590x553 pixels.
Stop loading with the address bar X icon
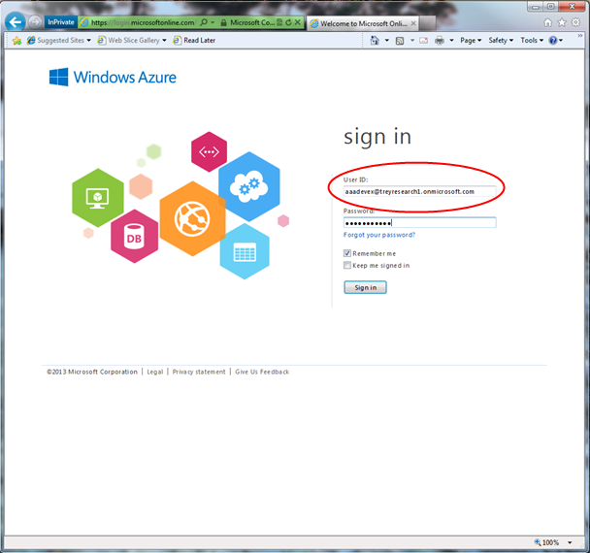[297, 22]
